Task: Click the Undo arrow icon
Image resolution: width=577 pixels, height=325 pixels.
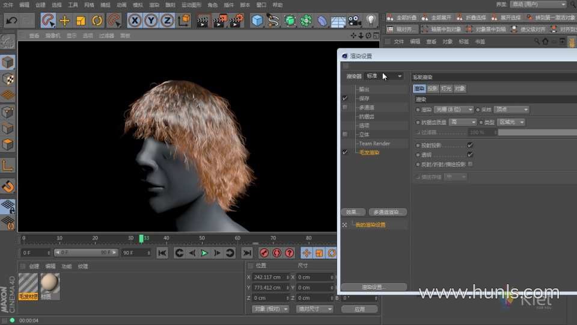Action: 12,20
